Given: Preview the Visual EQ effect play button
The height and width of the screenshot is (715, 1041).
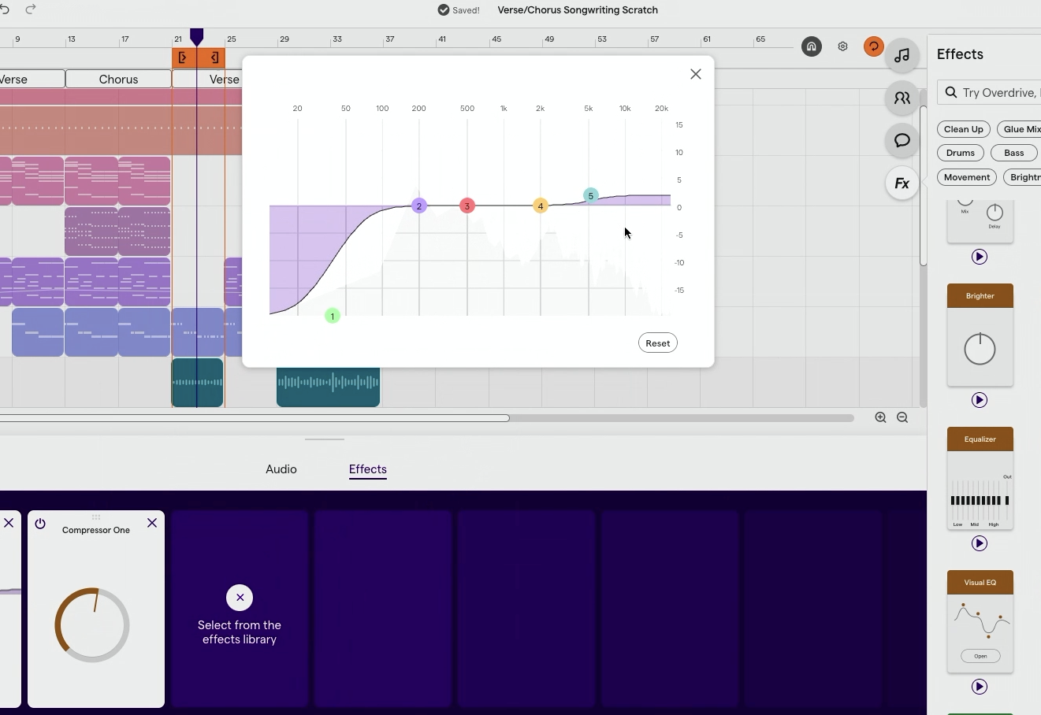Looking at the screenshot, I should pyautogui.click(x=980, y=687).
